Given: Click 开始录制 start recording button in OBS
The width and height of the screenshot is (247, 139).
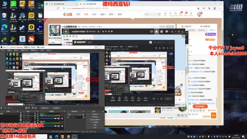Looking at the screenshot, I should click(95, 117).
